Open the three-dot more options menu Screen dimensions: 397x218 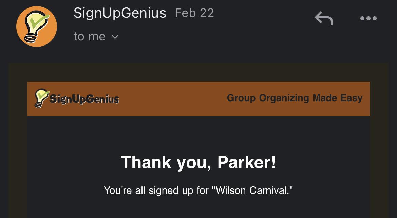368,18
